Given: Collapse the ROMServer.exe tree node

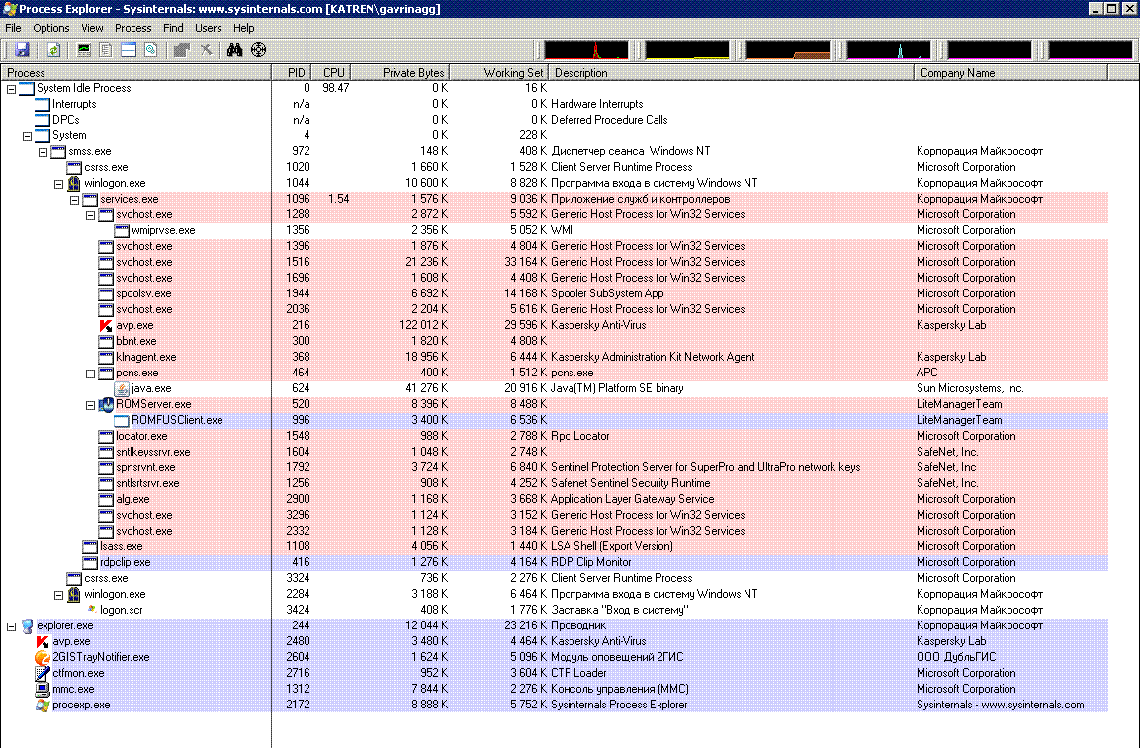Looking at the screenshot, I should pos(91,405).
